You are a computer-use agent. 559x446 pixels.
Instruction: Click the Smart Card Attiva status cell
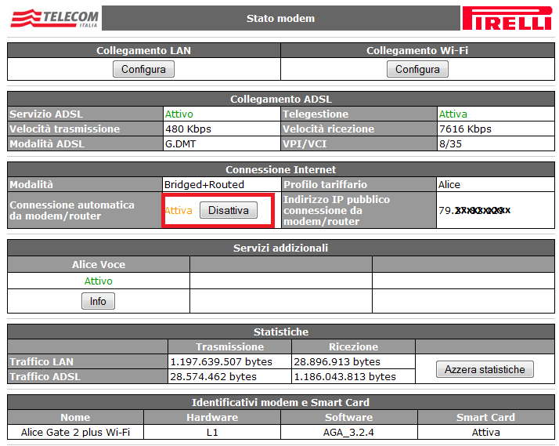pyautogui.click(x=485, y=432)
